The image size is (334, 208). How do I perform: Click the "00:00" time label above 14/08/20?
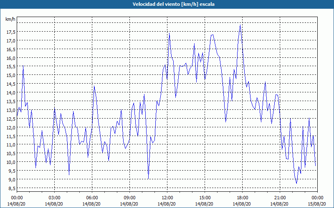tap(17, 198)
